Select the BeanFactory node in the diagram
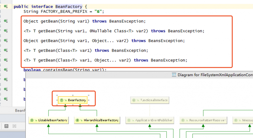The height and width of the screenshot is (138, 253). coord(73,100)
